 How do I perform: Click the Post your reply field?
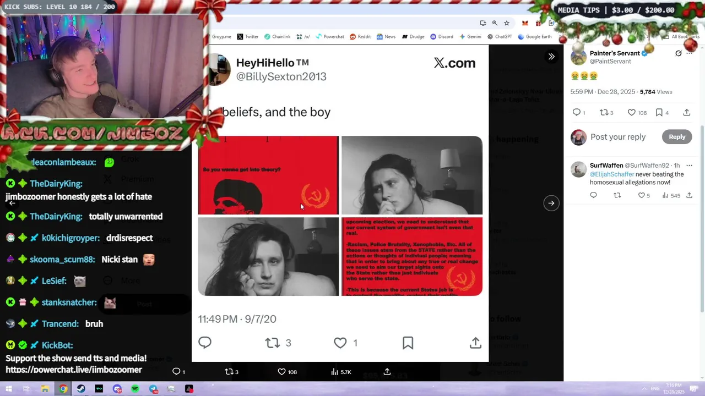(x=618, y=137)
